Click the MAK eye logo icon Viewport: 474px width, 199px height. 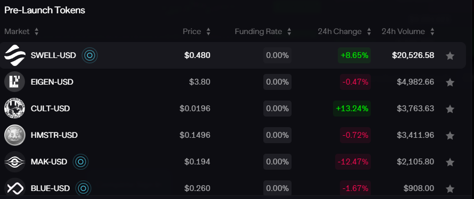pos(14,162)
